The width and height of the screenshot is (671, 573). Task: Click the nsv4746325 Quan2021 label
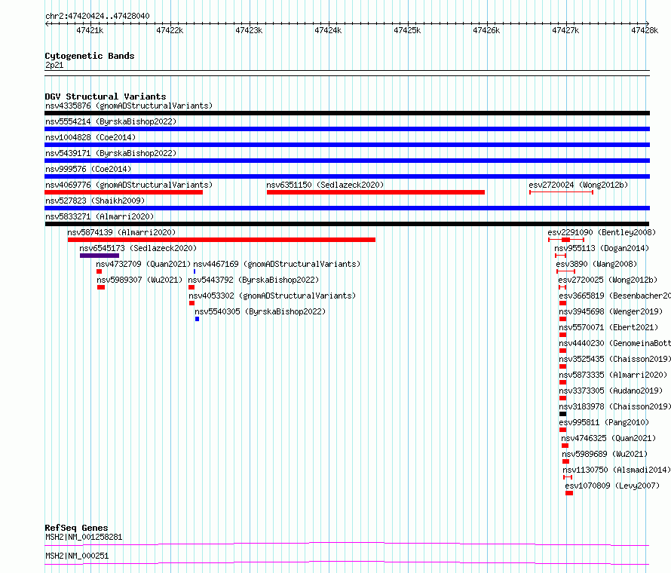(x=608, y=438)
